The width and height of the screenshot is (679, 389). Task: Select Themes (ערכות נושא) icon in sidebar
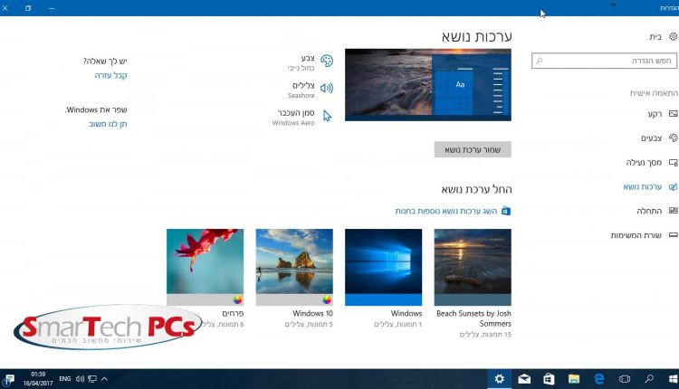[x=673, y=186]
